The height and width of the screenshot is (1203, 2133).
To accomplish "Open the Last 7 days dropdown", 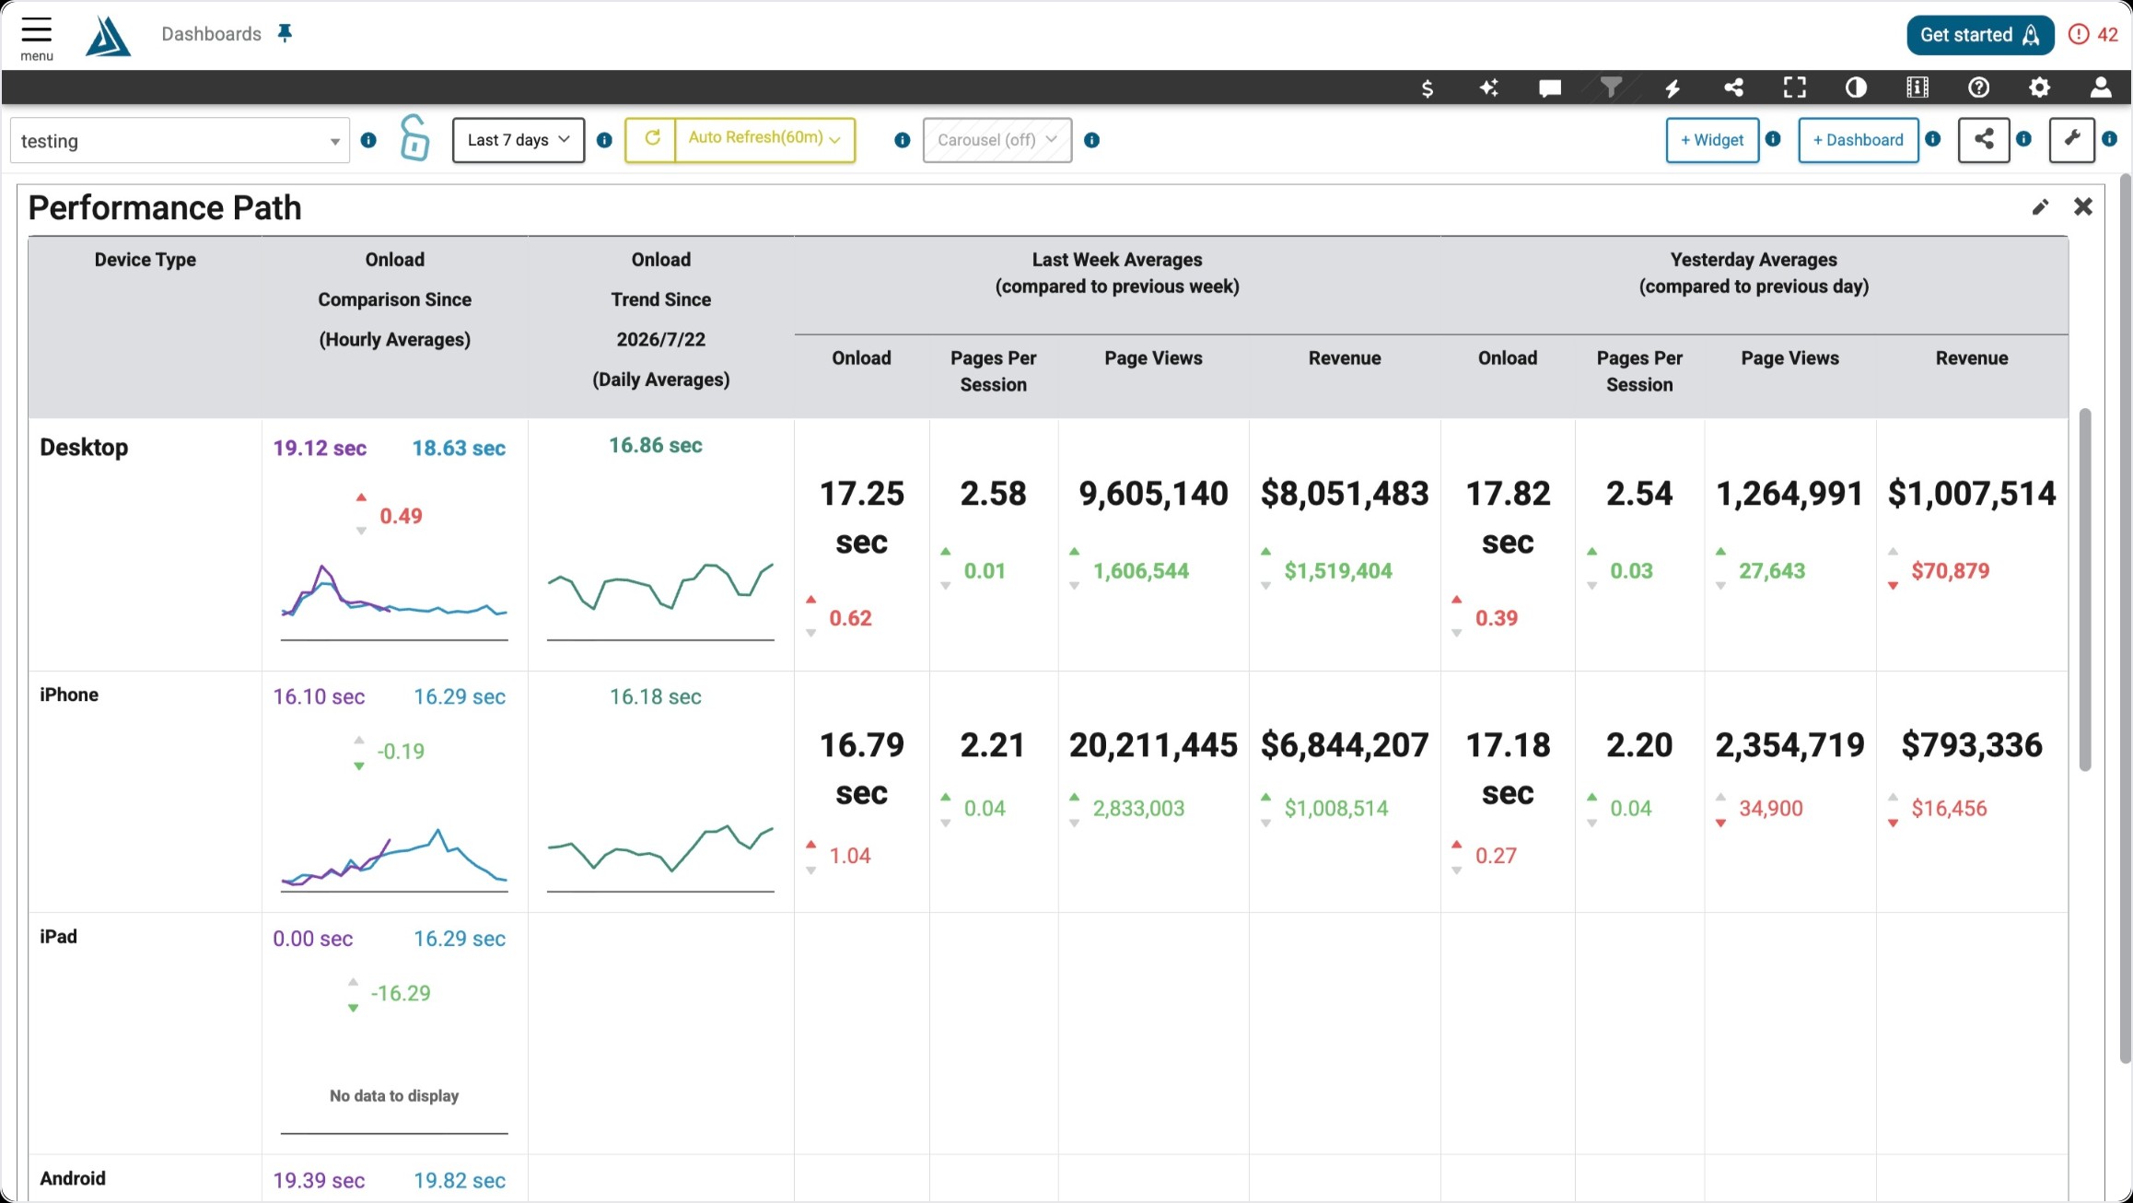I will tap(519, 140).
